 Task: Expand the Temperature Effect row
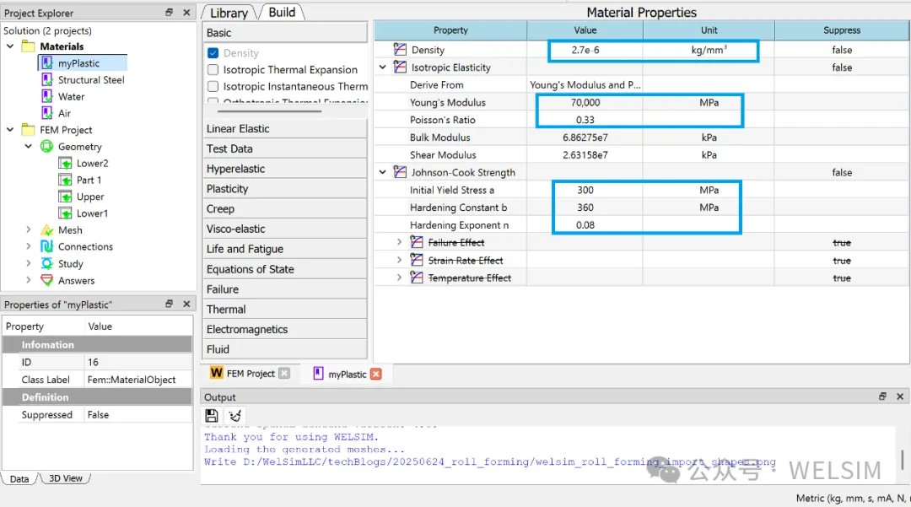[x=399, y=278]
